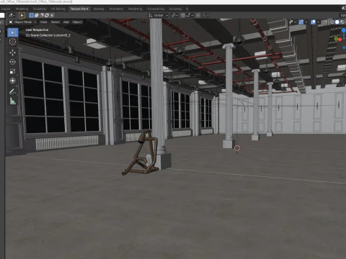346x259 pixels.
Task: Open the snapping options dropdown
Action: (190, 15)
